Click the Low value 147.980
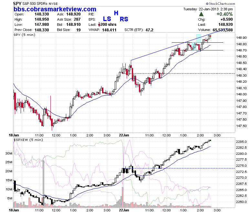 [42, 25]
